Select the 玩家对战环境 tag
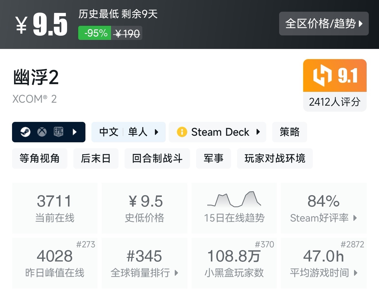This screenshot has height=293, width=379. [275, 159]
